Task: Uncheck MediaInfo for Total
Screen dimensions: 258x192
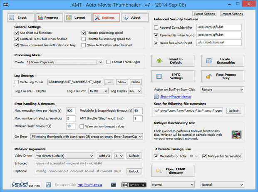Action: click(x=156, y=156)
